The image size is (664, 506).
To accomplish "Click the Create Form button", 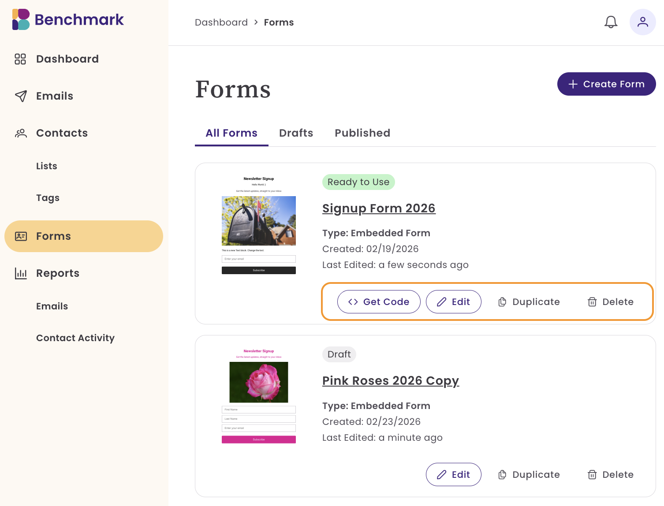I will (x=607, y=84).
